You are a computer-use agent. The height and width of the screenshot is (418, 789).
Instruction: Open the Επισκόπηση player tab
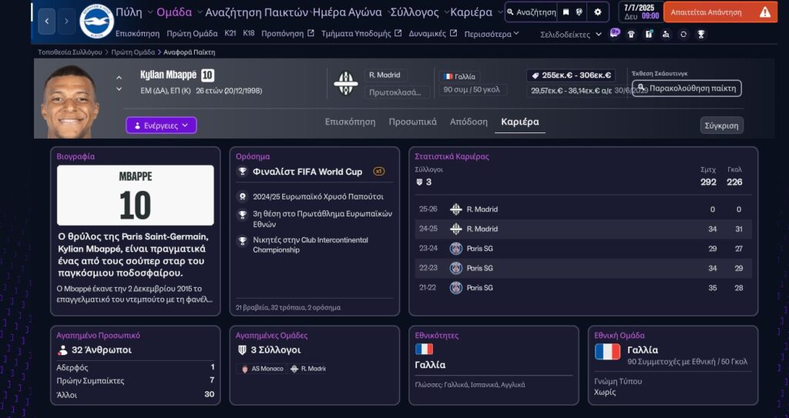pos(350,122)
